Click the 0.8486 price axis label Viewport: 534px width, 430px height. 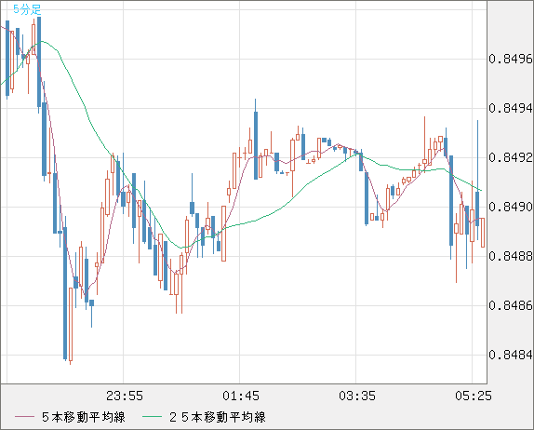[x=511, y=305]
